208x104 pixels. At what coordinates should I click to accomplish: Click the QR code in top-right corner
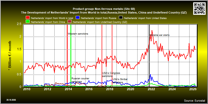coord(200,9)
